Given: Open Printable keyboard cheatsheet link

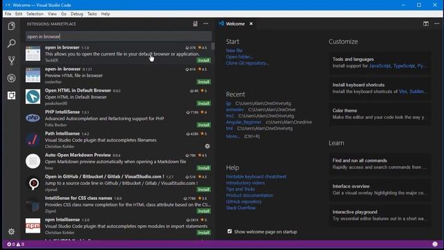Looking at the screenshot, I should click(256, 176).
